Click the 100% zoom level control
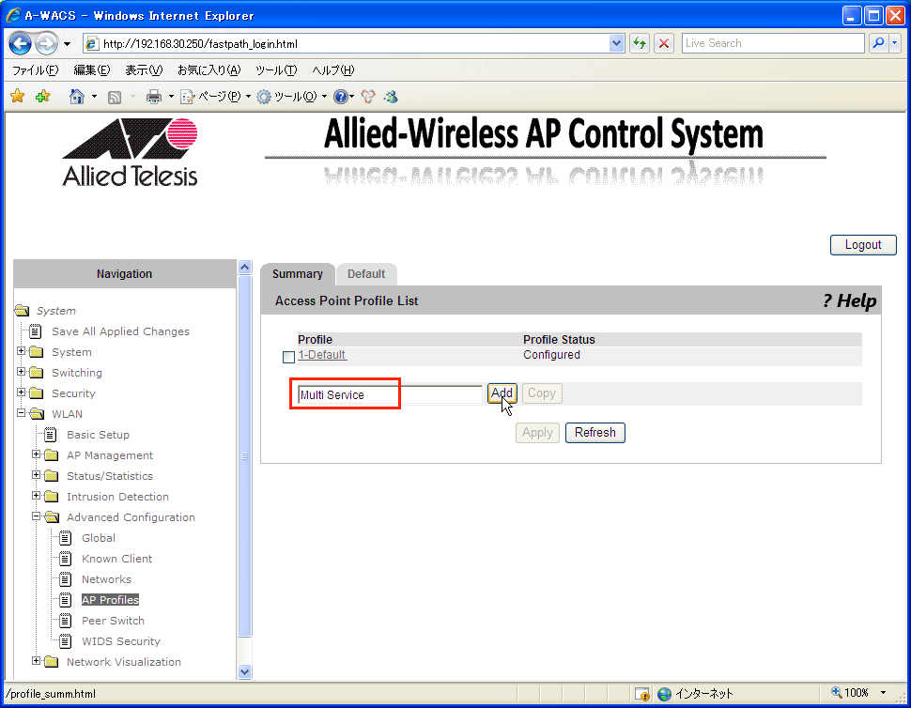 [x=859, y=693]
